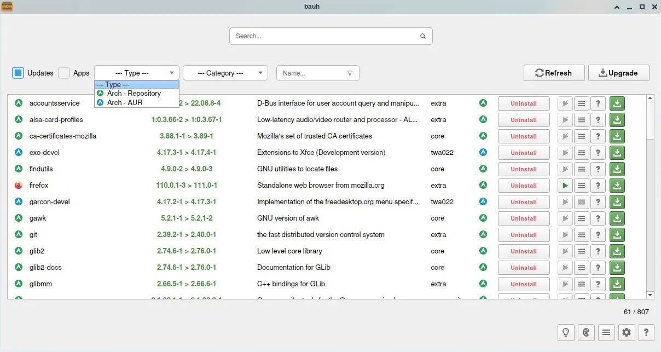
Task: Click the green download icon for git
Action: [x=617, y=235]
